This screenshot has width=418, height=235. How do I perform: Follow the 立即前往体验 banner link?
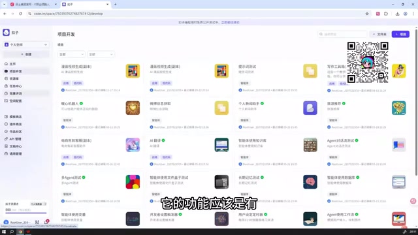pyautogui.click(x=231, y=22)
